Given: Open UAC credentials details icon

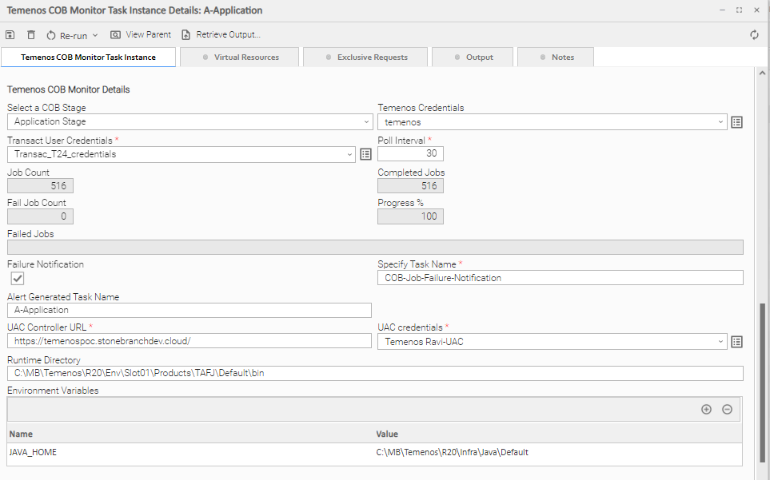Looking at the screenshot, I should pyautogui.click(x=736, y=342).
